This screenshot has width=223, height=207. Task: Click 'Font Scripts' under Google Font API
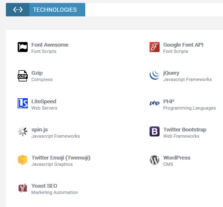coord(176,51)
